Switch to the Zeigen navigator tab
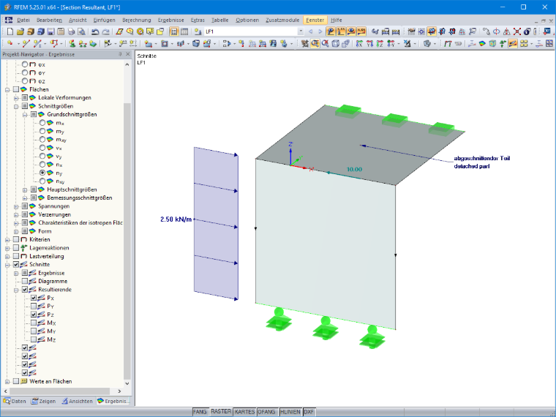 [x=44, y=401]
